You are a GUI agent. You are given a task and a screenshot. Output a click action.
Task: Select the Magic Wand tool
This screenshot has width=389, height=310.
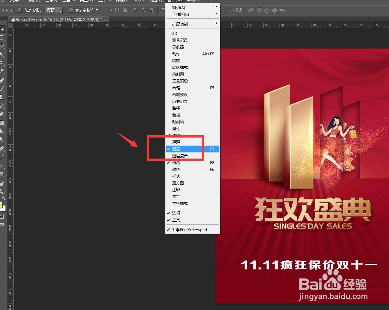click(2, 54)
